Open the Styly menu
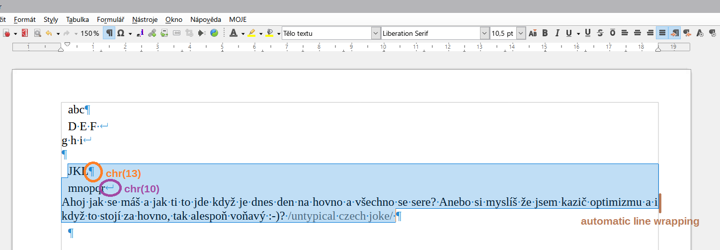Viewport: 720px width, 250px height. click(51, 19)
